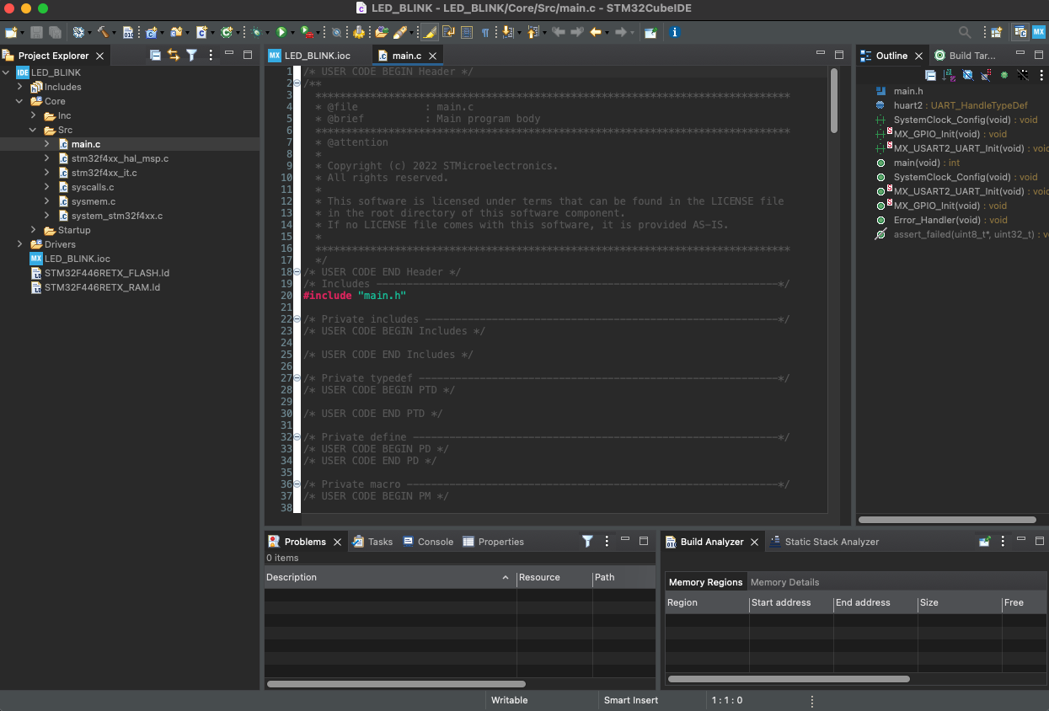Open the Console tab
Screen dimensions: 1049x711
428,542
